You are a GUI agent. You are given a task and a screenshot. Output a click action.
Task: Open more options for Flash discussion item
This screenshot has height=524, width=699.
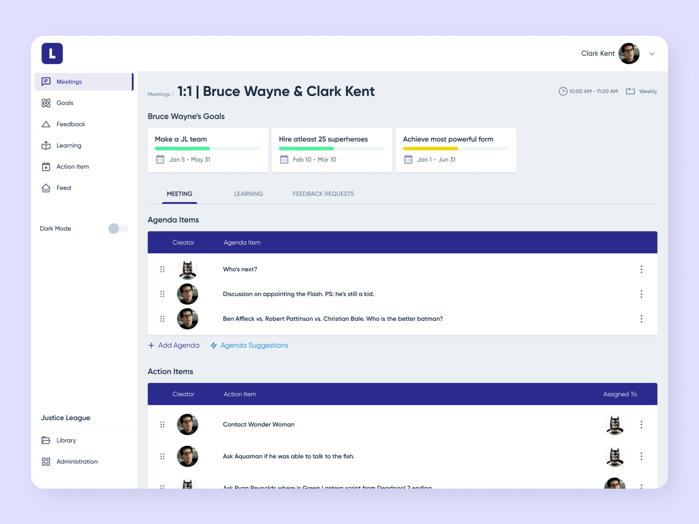tap(641, 294)
